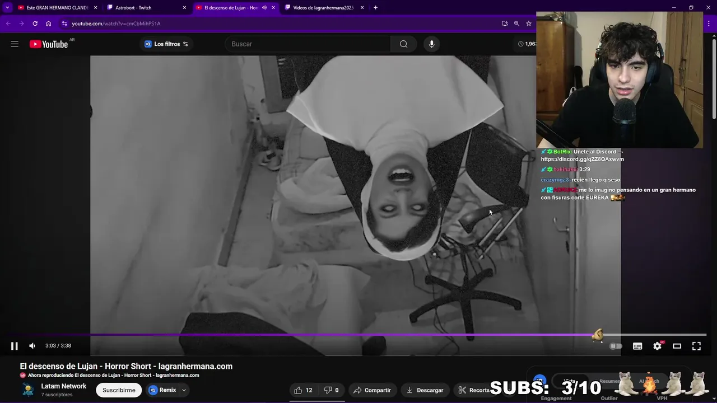Close the Astrobort - Twitch tab

pyautogui.click(x=184, y=8)
